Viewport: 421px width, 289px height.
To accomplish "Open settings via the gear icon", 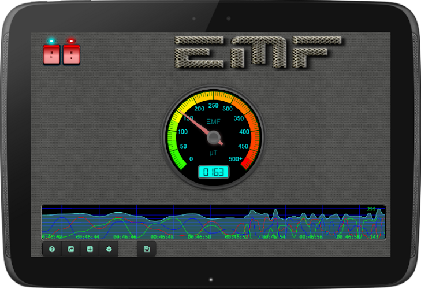I will coord(109,249).
